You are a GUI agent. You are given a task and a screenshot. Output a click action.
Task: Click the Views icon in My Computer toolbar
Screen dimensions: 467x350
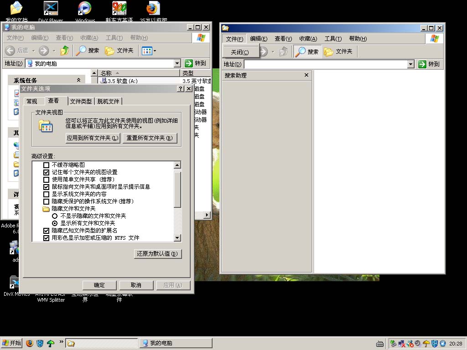click(x=147, y=51)
